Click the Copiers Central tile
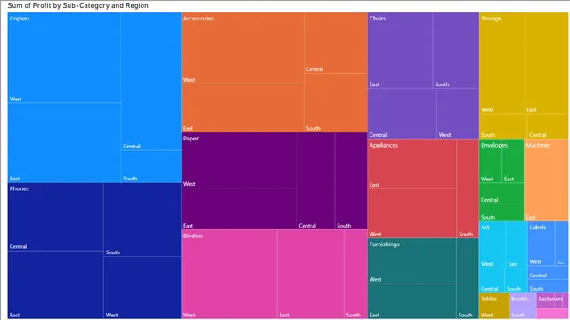570x320 pixels. pos(151,81)
